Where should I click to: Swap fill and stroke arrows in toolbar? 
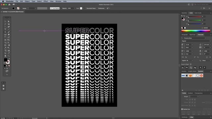[x=9, y=59]
